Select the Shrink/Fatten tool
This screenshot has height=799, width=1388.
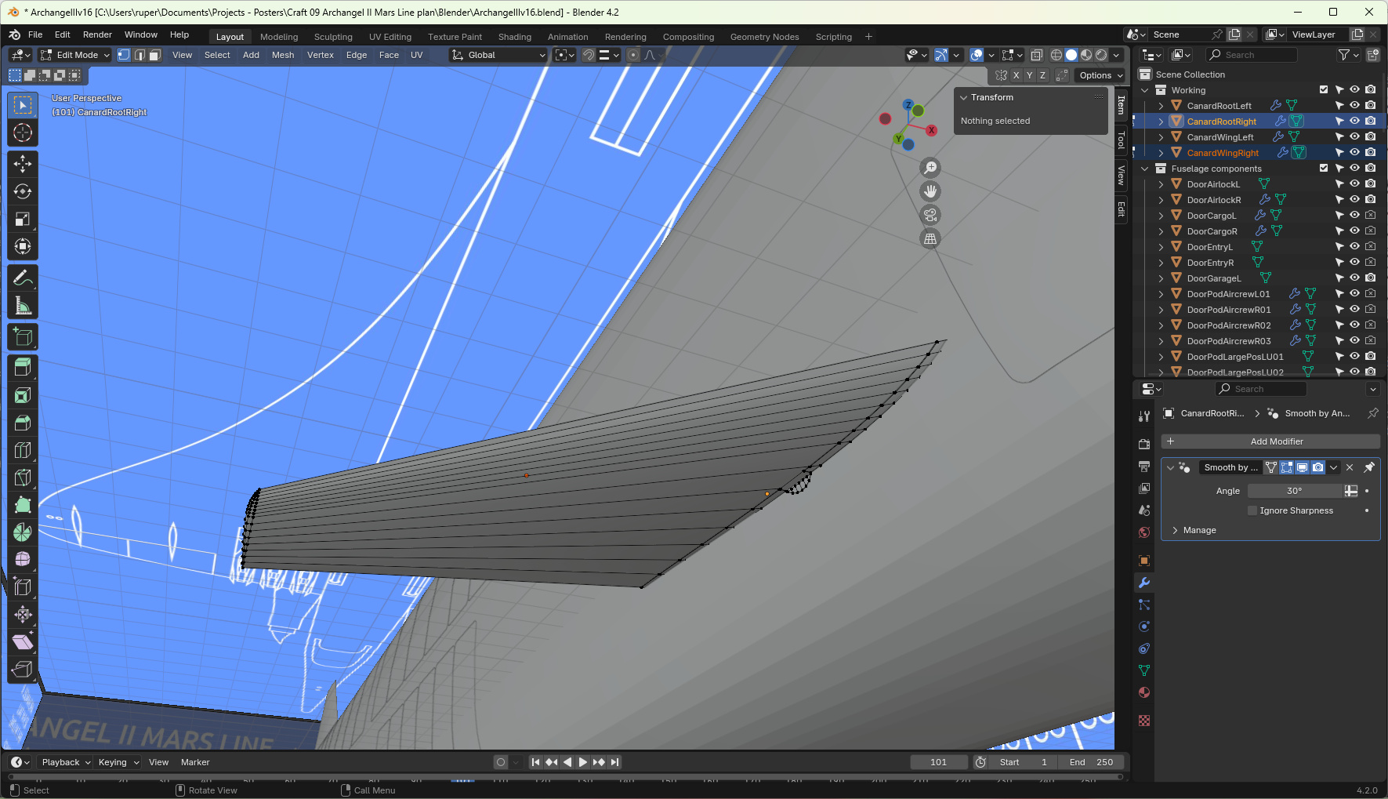coord(23,615)
